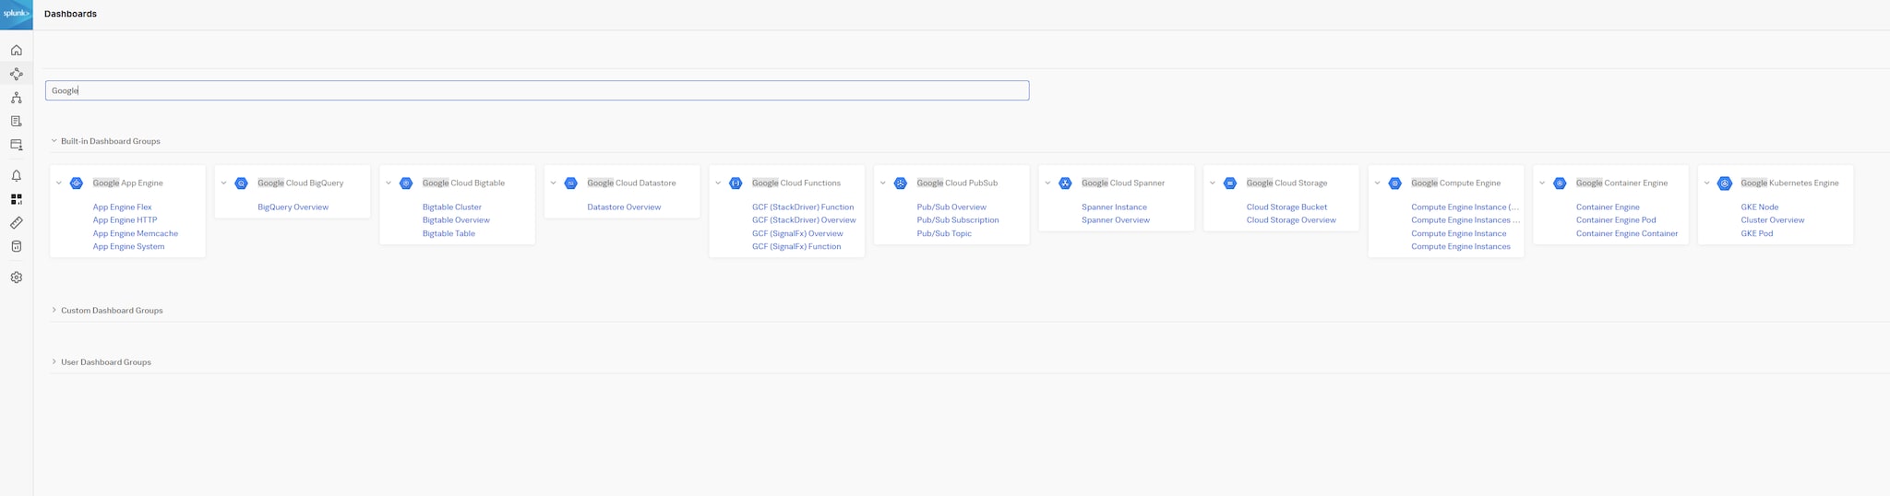
Task: Open the App Engine Memcache dashboard
Action: pos(135,233)
